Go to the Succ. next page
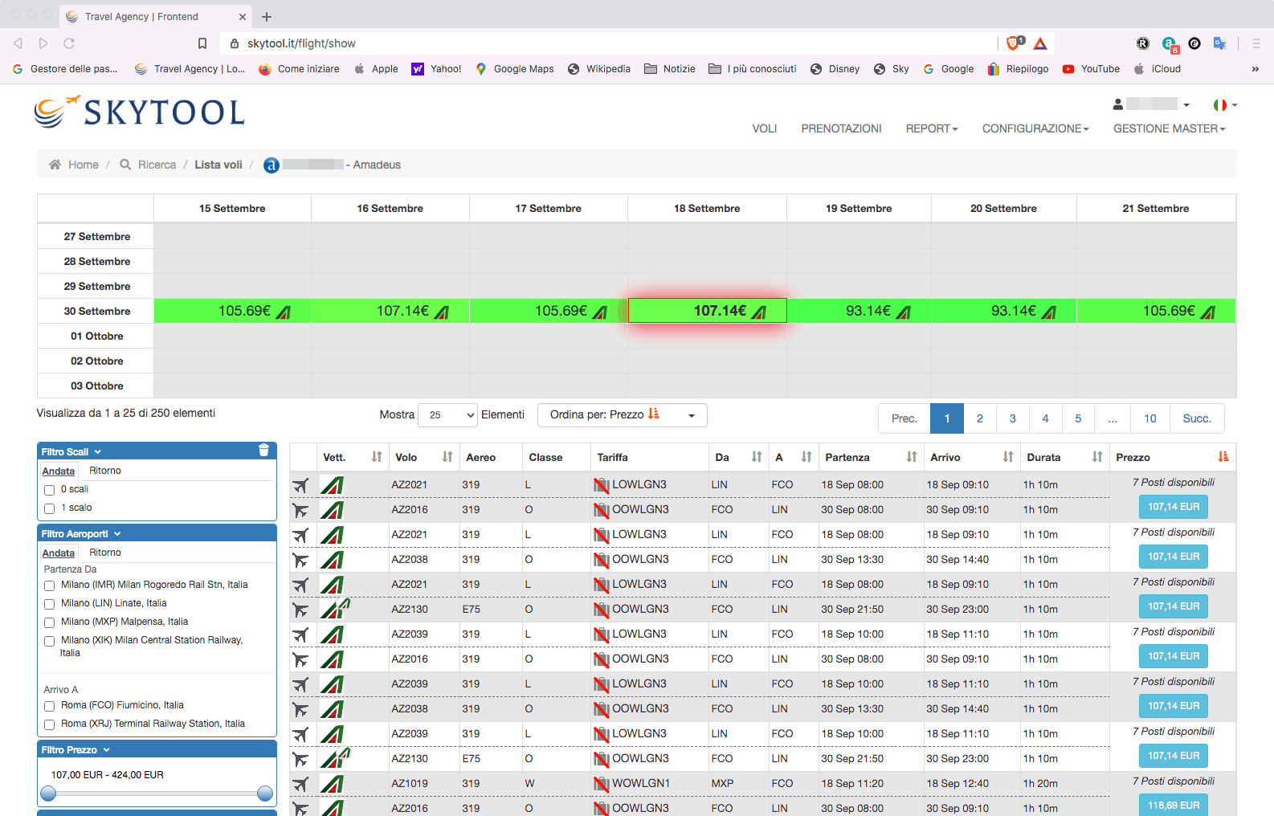The width and height of the screenshot is (1274, 816). [x=1196, y=418]
